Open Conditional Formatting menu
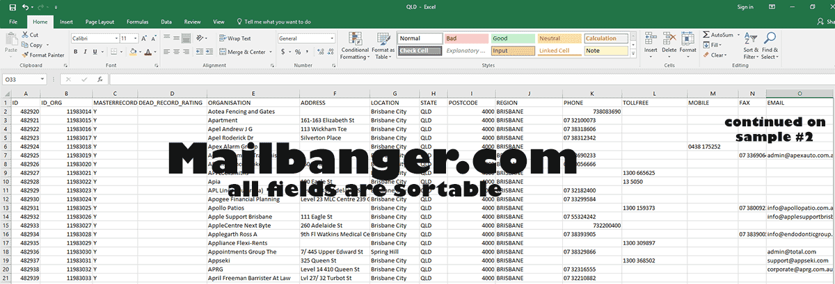The image size is (835, 284). tap(355, 45)
